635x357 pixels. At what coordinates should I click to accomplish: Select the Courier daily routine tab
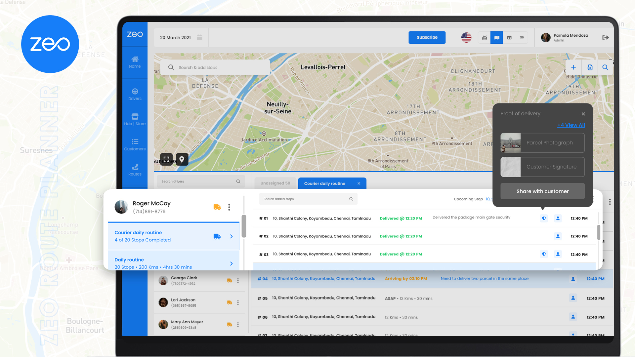[x=324, y=183]
